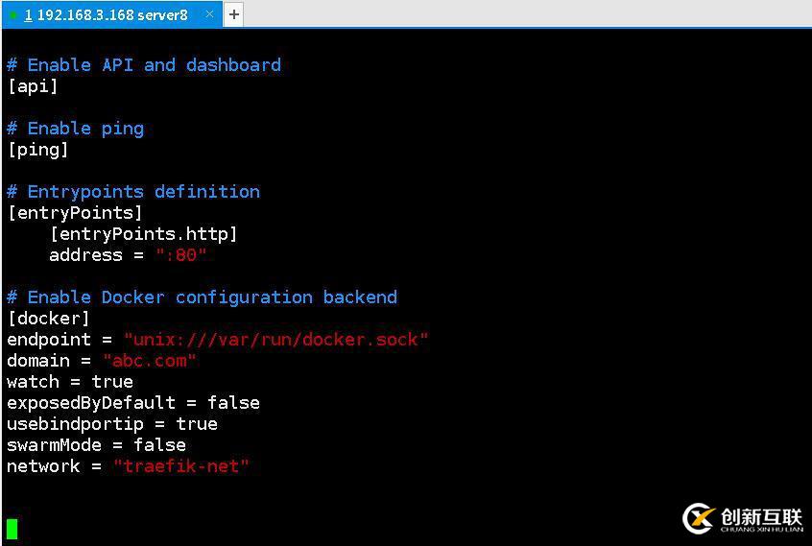The width and height of the screenshot is (812, 546).
Task: Click the '# Enable ping' comment line
Action: click(x=76, y=129)
